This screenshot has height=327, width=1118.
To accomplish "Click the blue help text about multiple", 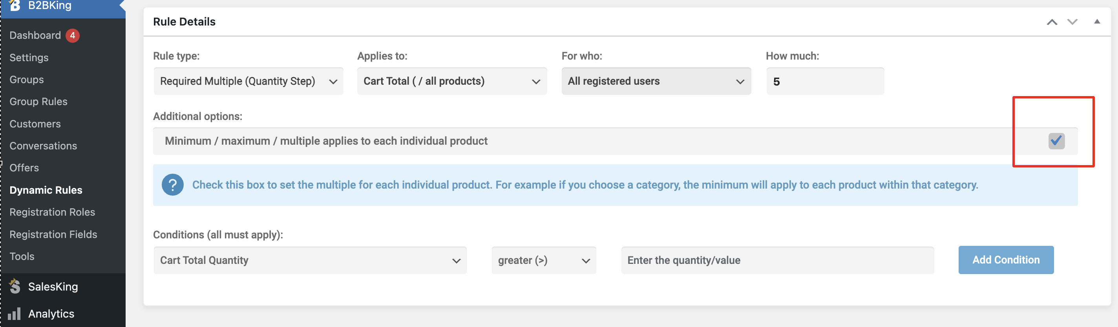I will pyautogui.click(x=585, y=185).
